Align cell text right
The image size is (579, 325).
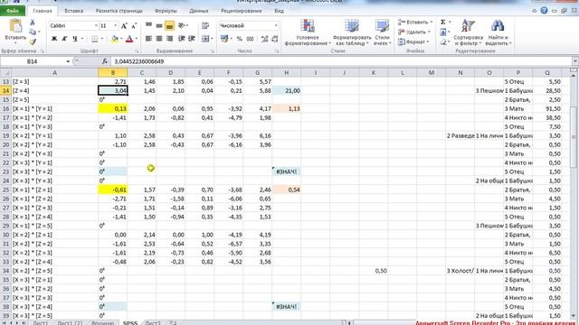[169, 38]
